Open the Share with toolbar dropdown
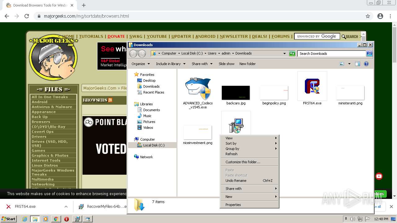Image resolution: width=397 pixels, height=223 pixels. coord(202,64)
